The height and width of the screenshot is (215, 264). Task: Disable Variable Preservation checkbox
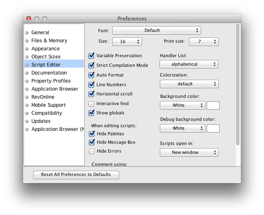tap(91, 56)
